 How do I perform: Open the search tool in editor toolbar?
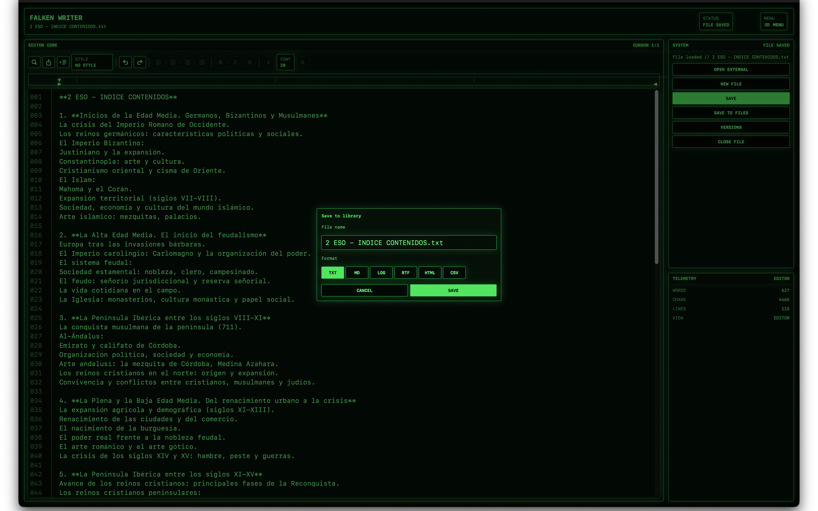tap(34, 62)
